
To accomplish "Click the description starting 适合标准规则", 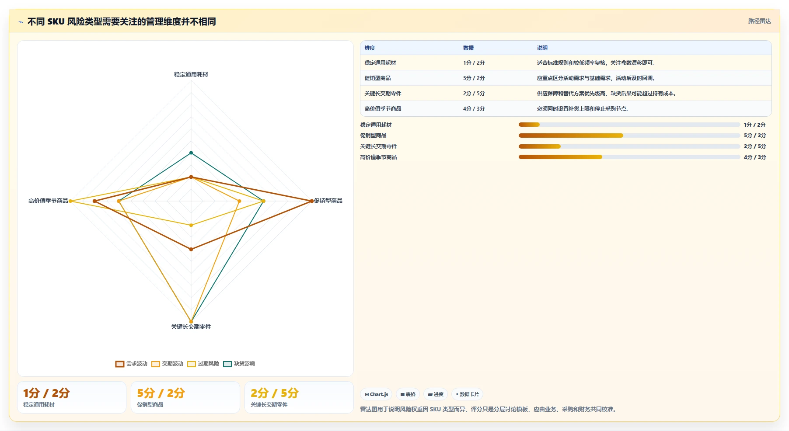I will pyautogui.click(x=597, y=63).
